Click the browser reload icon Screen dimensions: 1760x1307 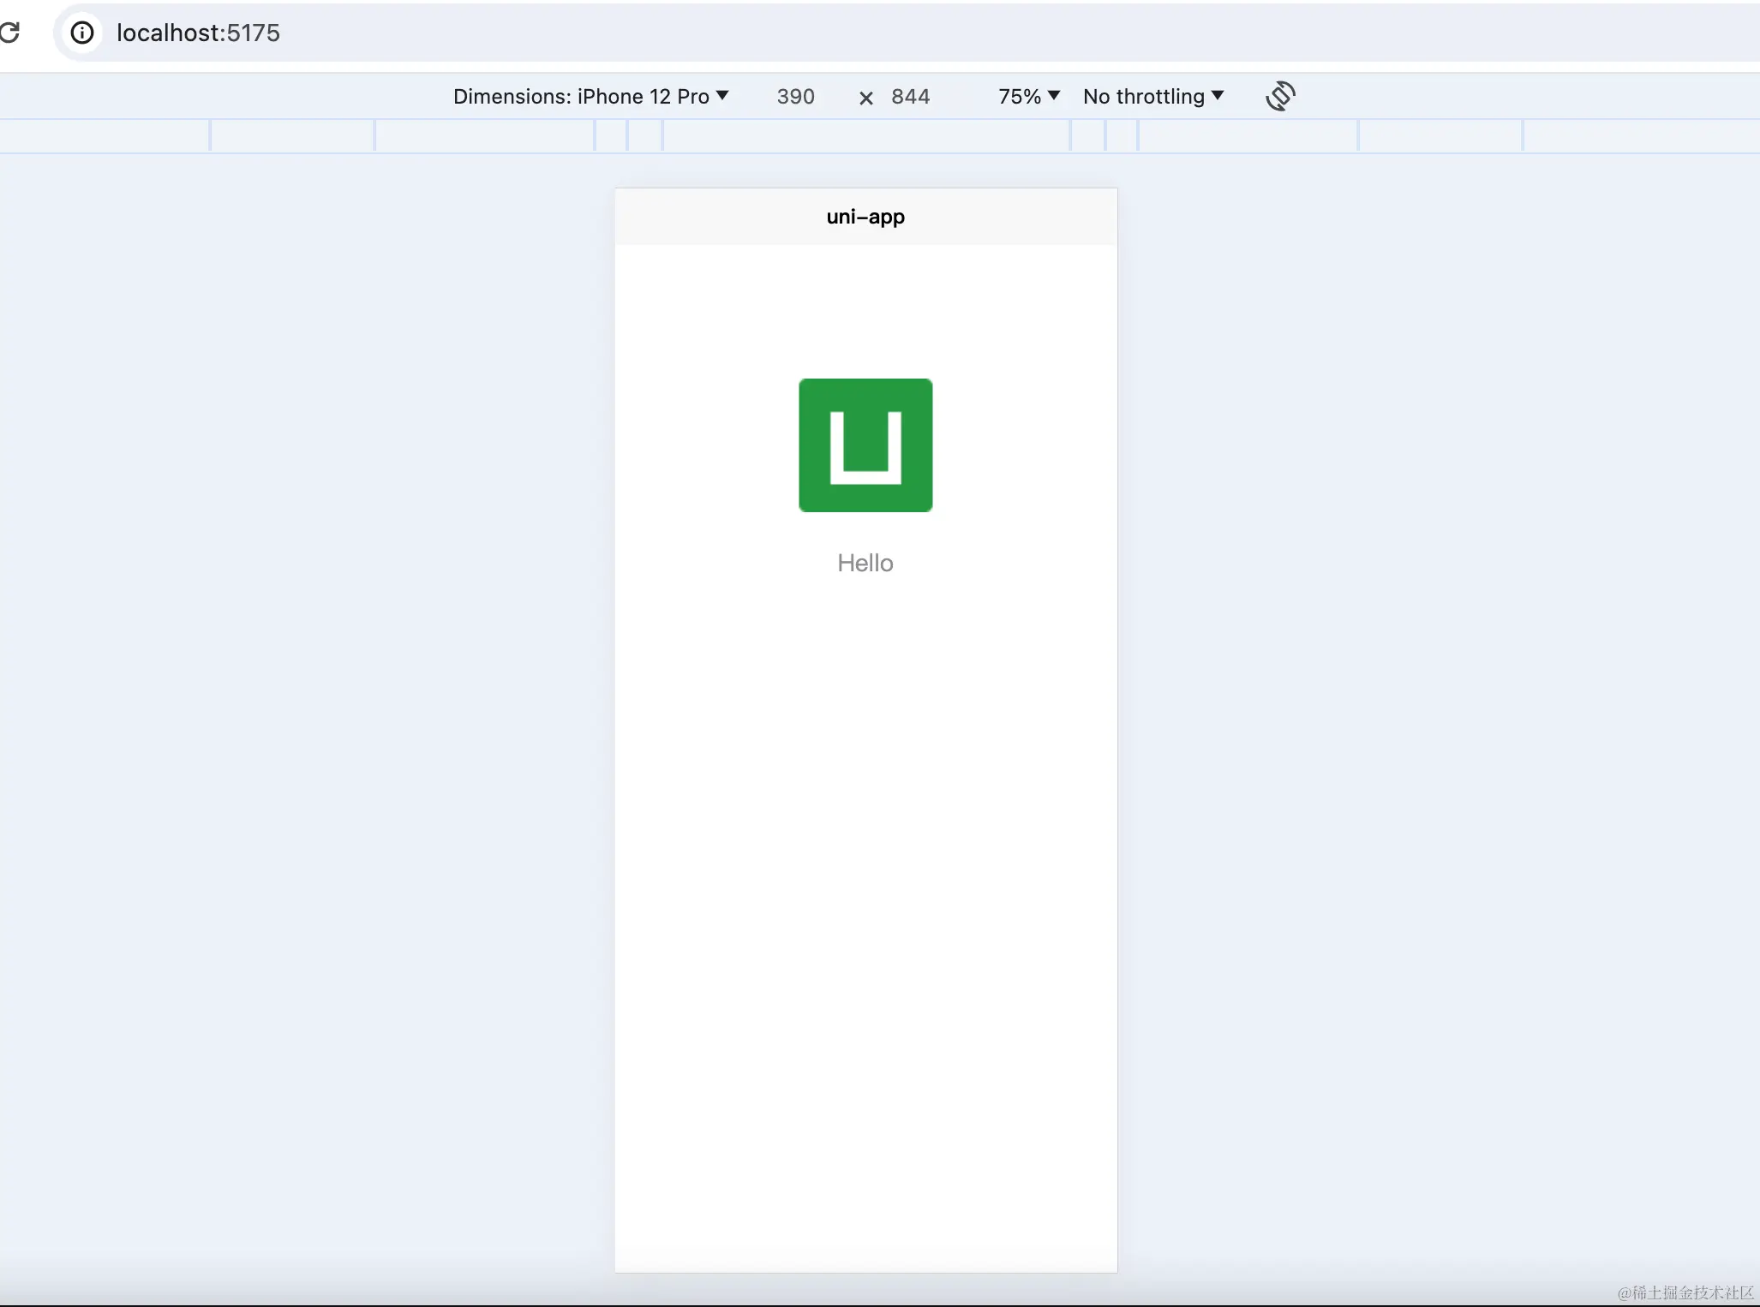tap(10, 33)
